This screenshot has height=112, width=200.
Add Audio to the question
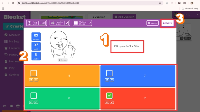[36, 56]
